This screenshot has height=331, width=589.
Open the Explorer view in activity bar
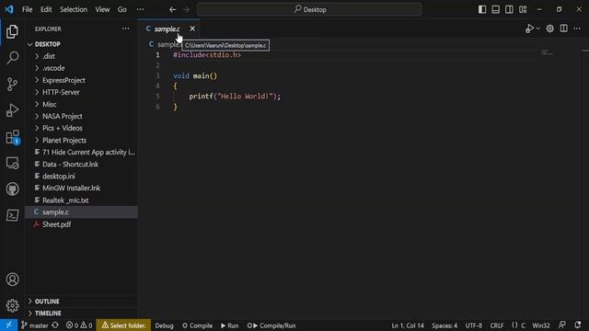click(x=12, y=31)
